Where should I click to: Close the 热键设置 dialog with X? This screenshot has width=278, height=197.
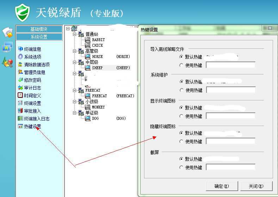click(270, 28)
